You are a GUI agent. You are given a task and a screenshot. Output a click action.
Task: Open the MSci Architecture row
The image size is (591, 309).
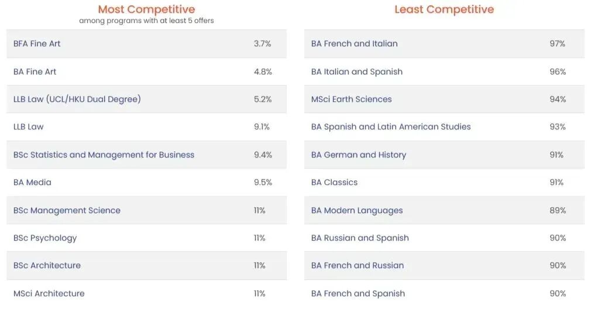(49, 294)
